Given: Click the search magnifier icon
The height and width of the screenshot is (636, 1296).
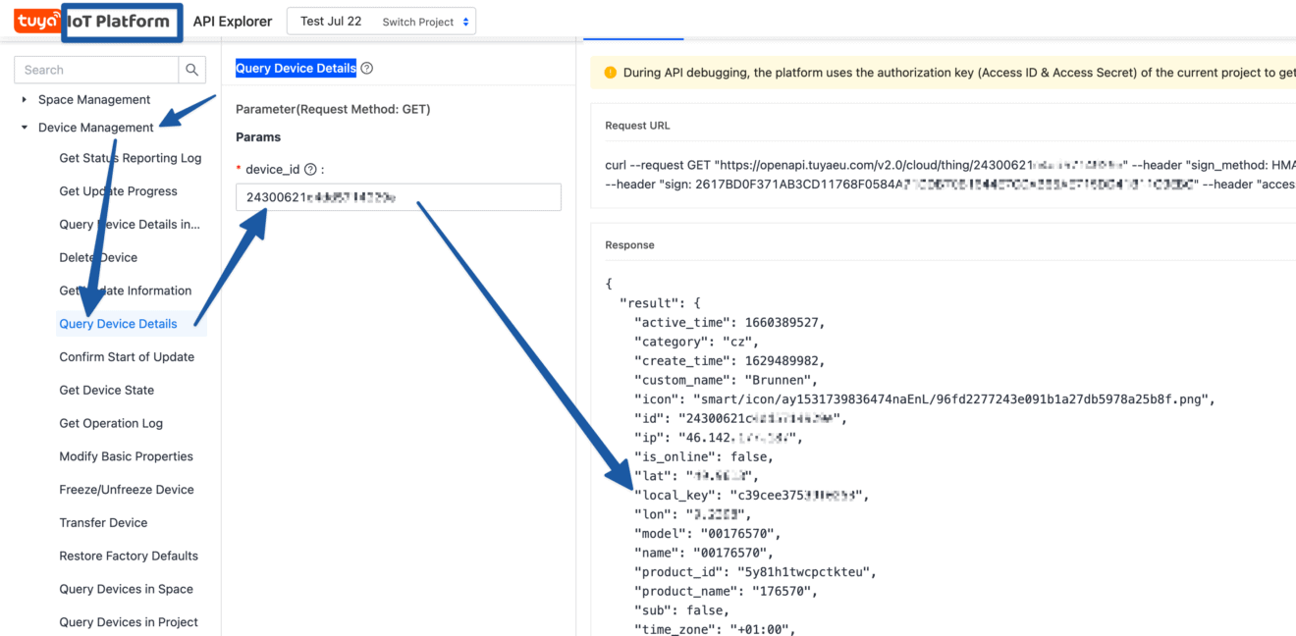Looking at the screenshot, I should tap(192, 70).
